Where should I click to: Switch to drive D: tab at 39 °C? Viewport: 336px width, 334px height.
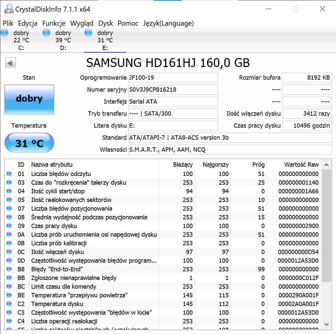tap(63, 40)
